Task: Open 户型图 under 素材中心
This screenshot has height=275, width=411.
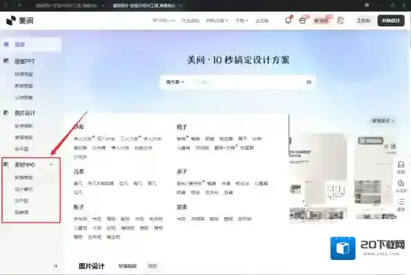Action: (21, 201)
